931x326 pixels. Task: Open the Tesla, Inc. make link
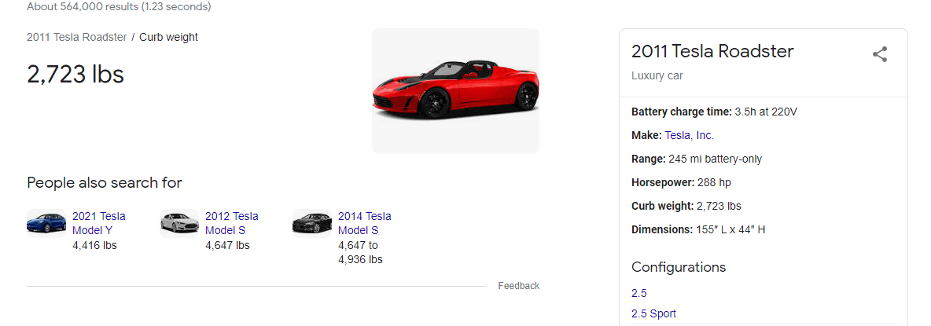tap(689, 135)
